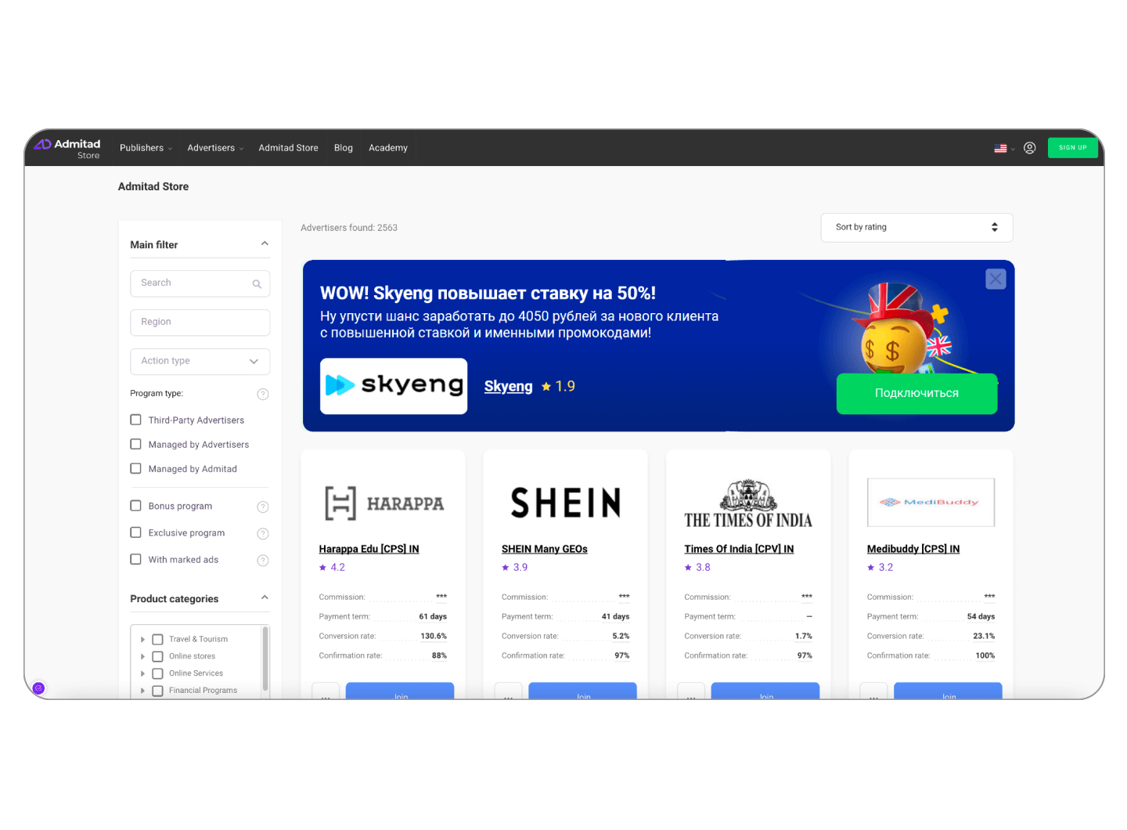The image size is (1127, 830).
Task: Collapse the Product categories section
Action: coord(265,597)
